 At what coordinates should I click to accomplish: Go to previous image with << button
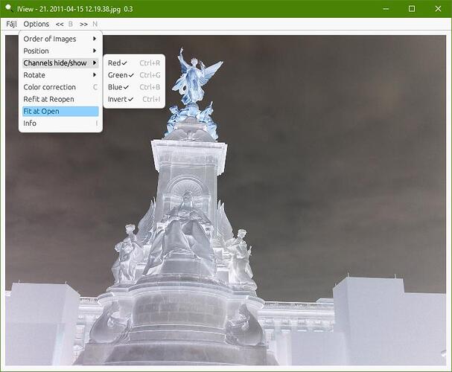click(60, 25)
